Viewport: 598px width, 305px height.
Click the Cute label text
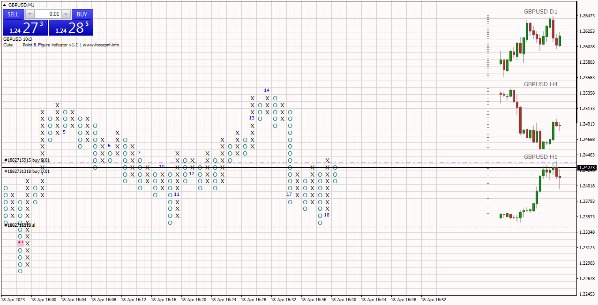(x=8, y=45)
